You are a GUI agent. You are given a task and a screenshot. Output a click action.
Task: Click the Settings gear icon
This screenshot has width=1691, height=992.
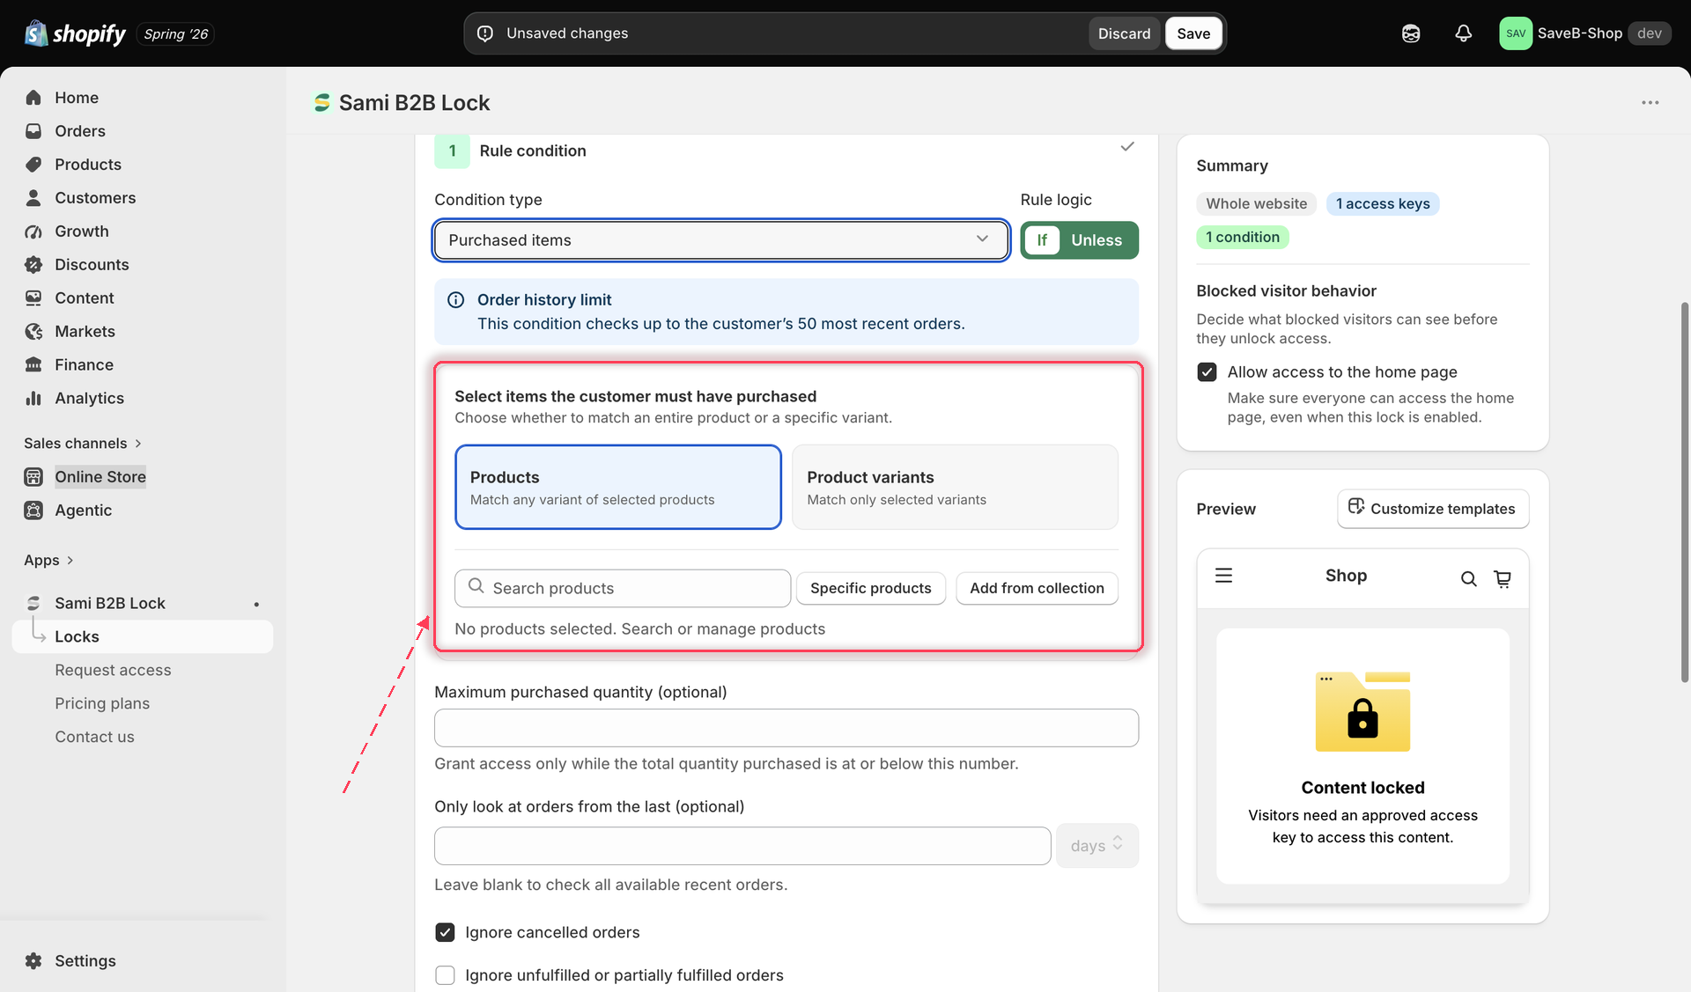coord(33,961)
